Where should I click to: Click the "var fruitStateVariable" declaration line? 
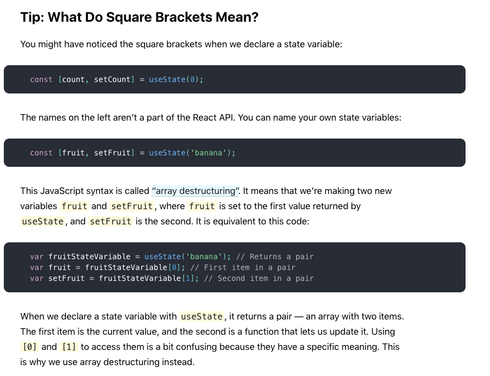click(x=80, y=256)
